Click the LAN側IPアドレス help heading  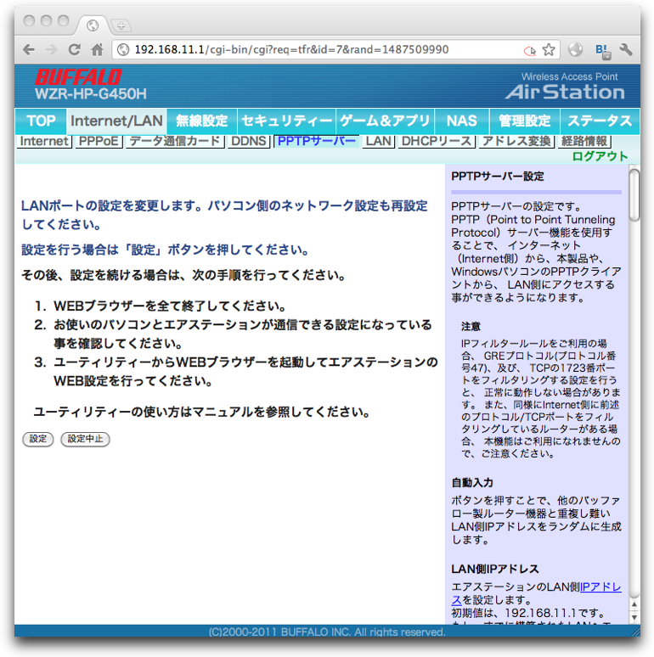point(495,569)
